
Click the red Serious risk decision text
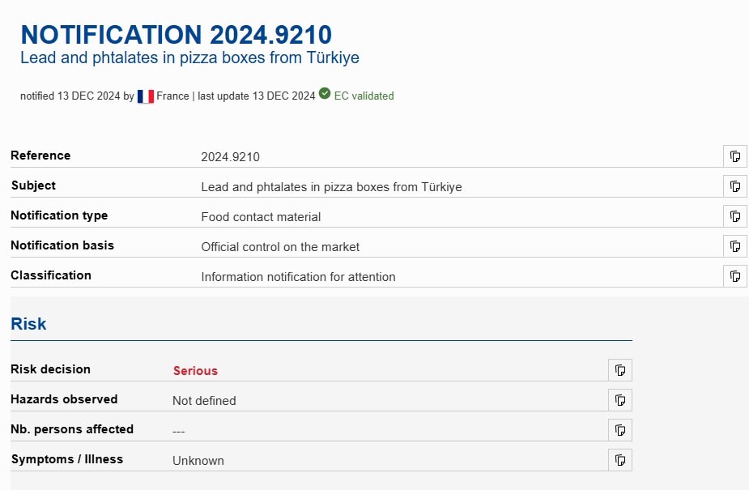point(195,371)
